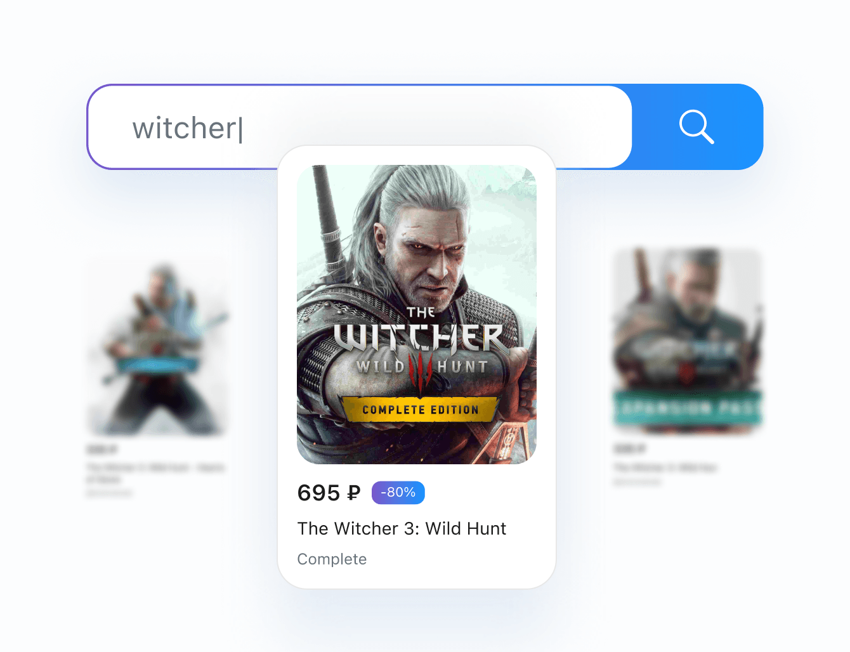The height and width of the screenshot is (652, 850).
Task: Select the blurred price under left cover
Action: [x=101, y=450]
